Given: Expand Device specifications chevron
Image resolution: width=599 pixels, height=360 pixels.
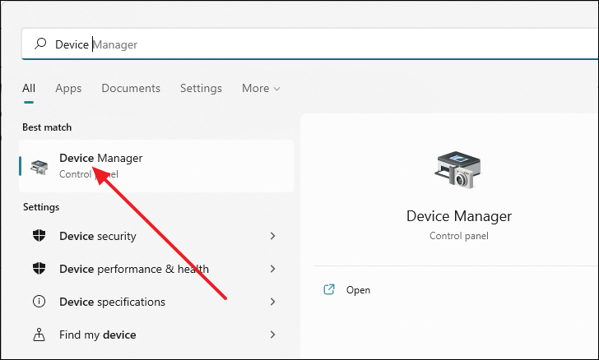Looking at the screenshot, I should [273, 302].
